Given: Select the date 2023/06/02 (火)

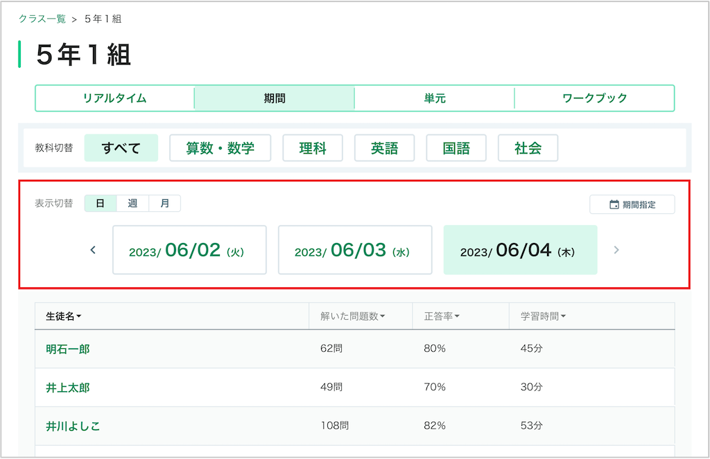Looking at the screenshot, I should click(189, 250).
